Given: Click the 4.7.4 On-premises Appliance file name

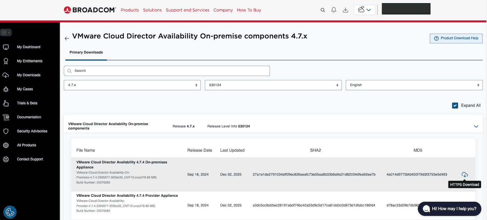Looking at the screenshot, I should pyautogui.click(x=122, y=165).
